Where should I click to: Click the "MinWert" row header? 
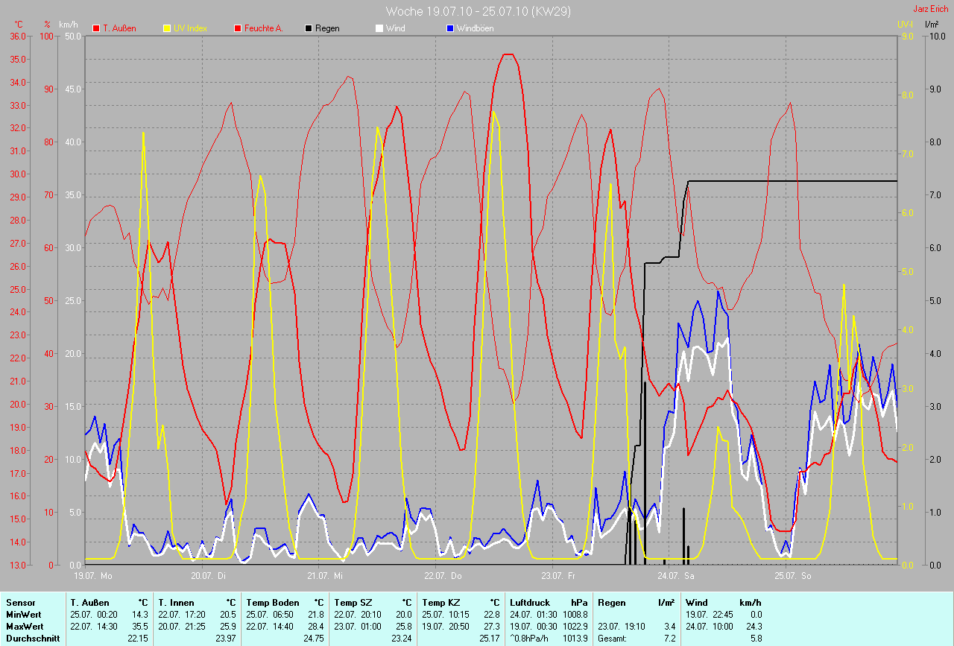pos(22,615)
